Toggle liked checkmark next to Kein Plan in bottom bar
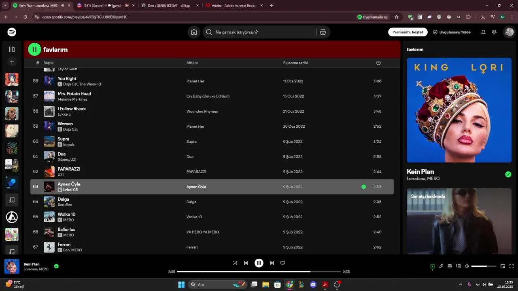Screen dimensions: 518x291 56,266
